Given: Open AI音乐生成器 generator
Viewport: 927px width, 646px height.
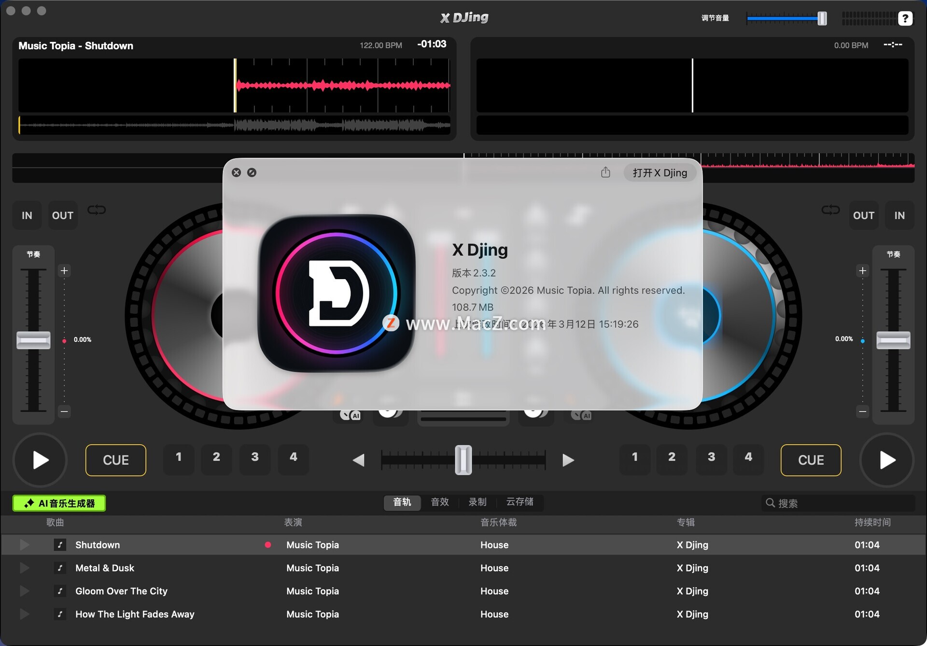Looking at the screenshot, I should [59, 503].
